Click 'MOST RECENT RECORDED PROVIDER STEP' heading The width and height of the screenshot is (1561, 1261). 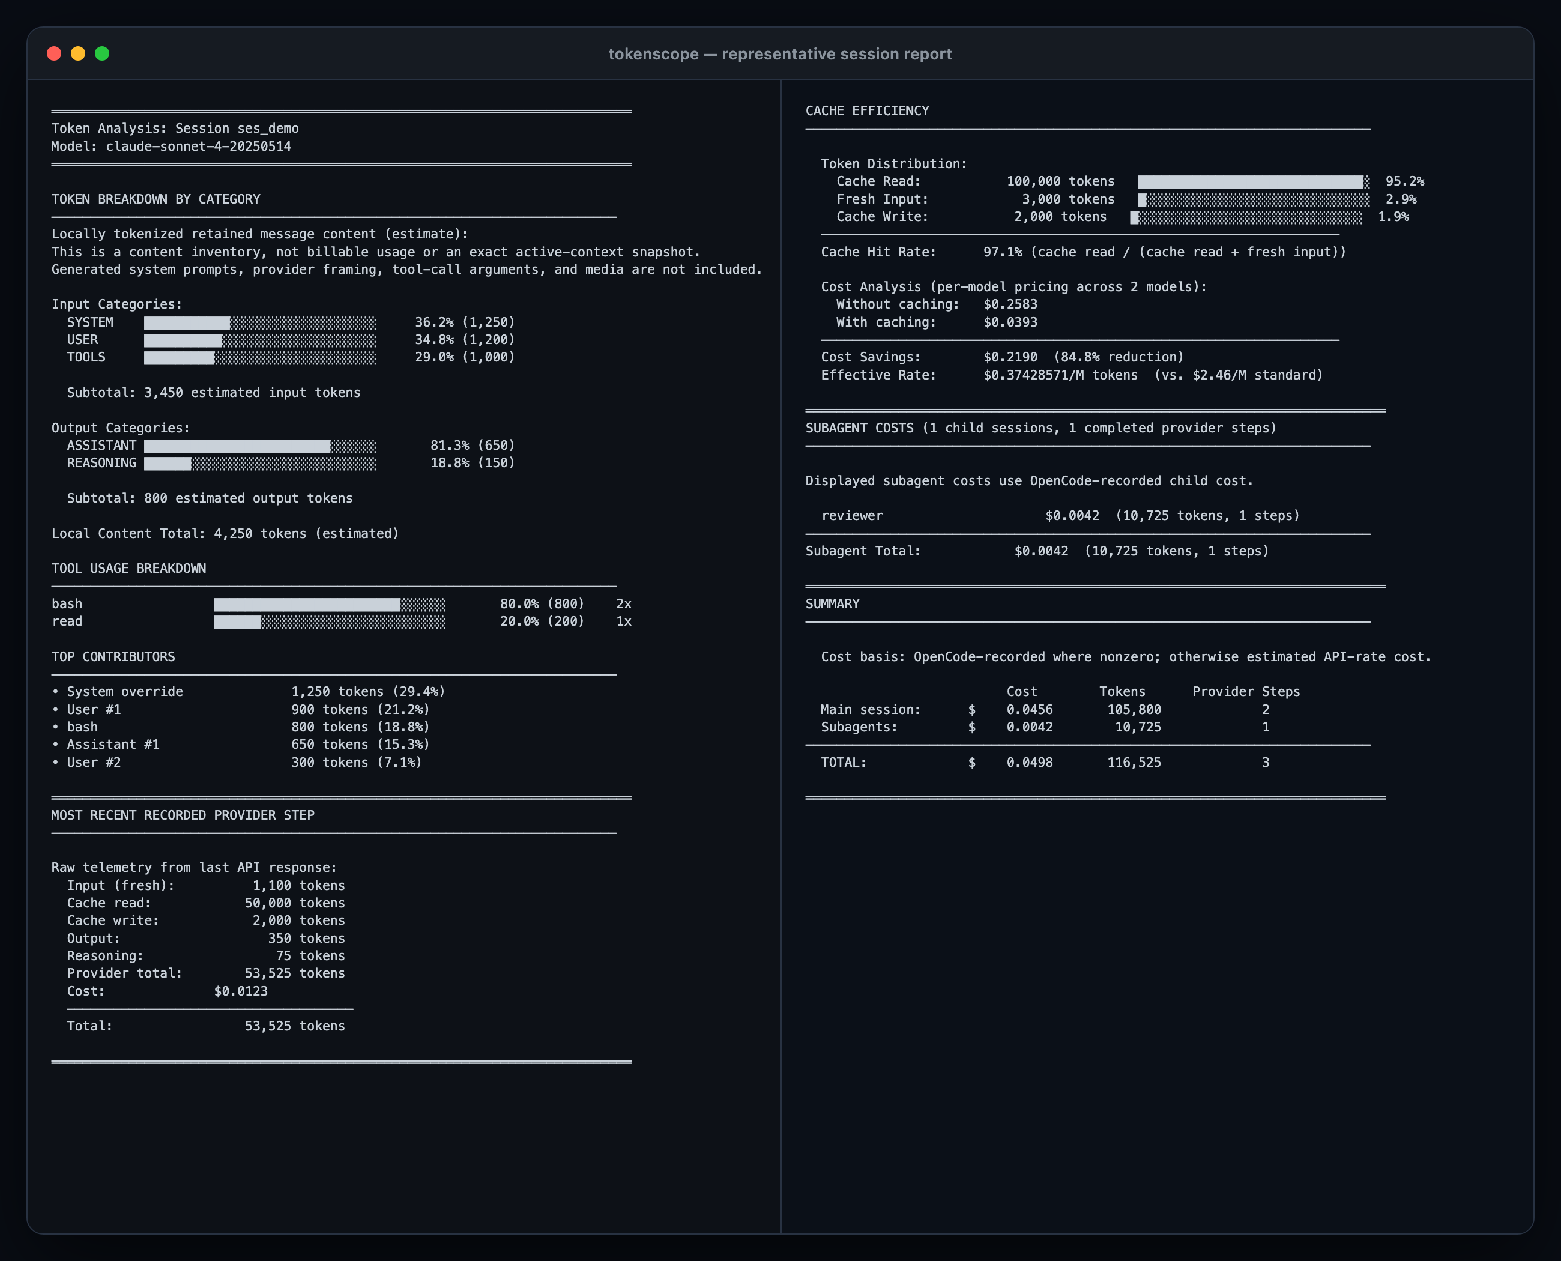[183, 815]
